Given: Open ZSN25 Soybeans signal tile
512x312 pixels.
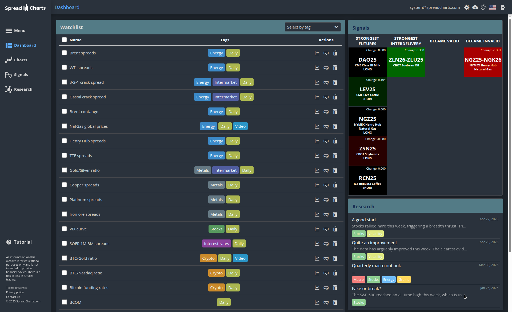Looking at the screenshot, I should [367, 151].
